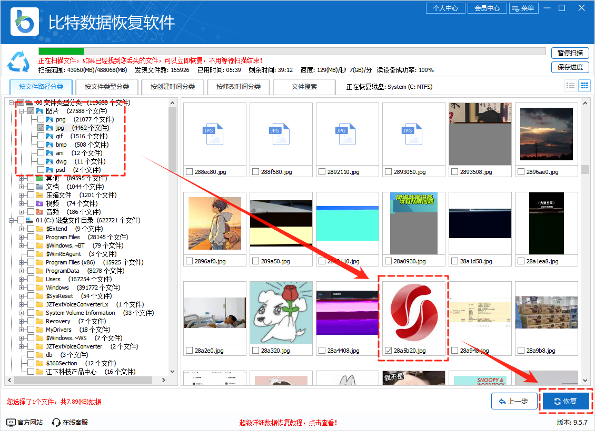Tick the checkbox for 2896af0.jpg
This screenshot has width=595, height=431.
coord(190,261)
